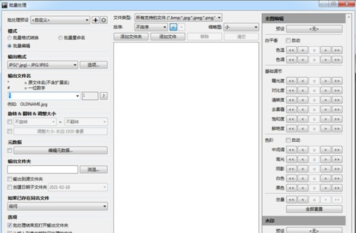This screenshot has width=356, height=233.
Task: Enable 调整大小 resize checkbox
Action: [10, 131]
